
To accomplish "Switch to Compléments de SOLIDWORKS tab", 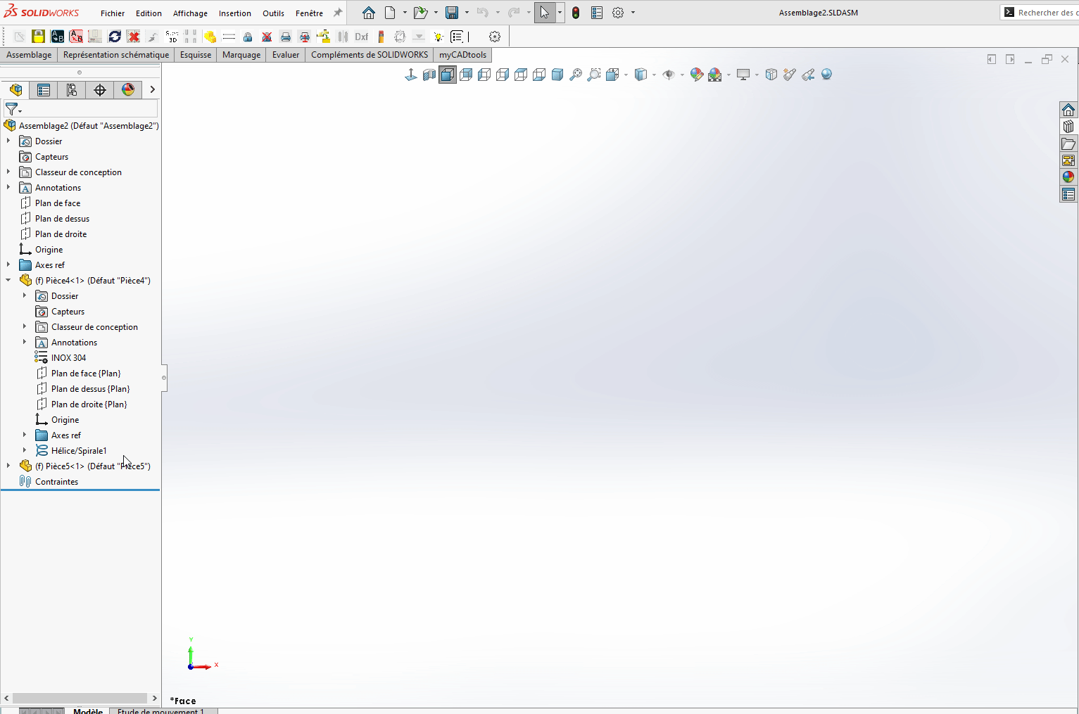I will pyautogui.click(x=370, y=55).
